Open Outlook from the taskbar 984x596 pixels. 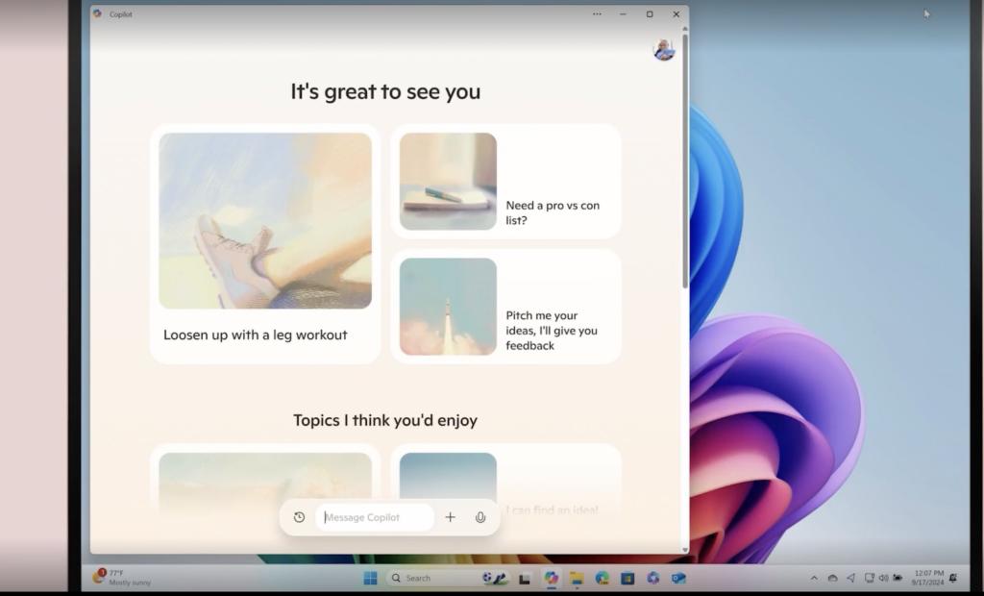[x=678, y=578]
